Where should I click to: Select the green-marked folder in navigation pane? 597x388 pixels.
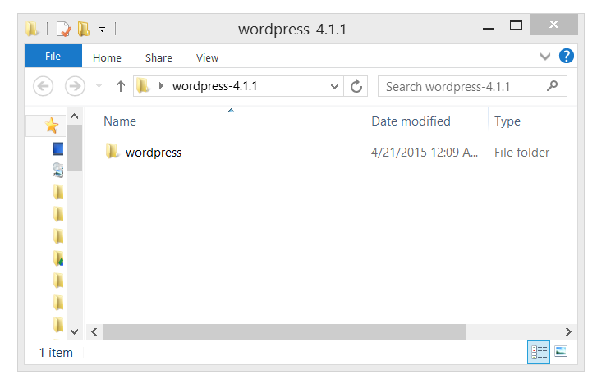[58, 258]
